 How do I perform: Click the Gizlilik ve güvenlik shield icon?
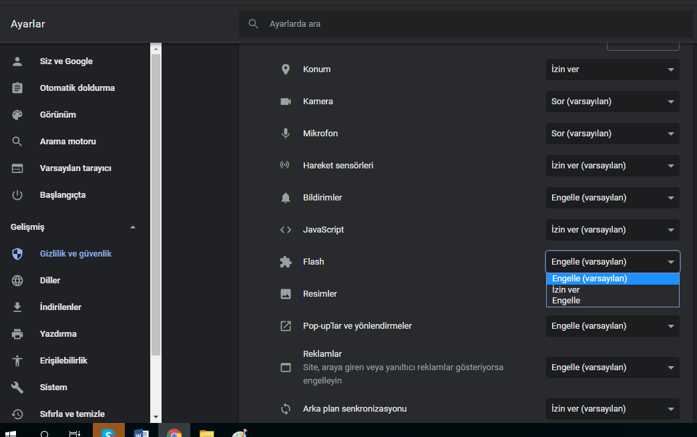pyautogui.click(x=16, y=253)
